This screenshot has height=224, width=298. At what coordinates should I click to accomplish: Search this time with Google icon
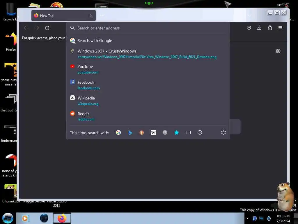click(x=118, y=132)
